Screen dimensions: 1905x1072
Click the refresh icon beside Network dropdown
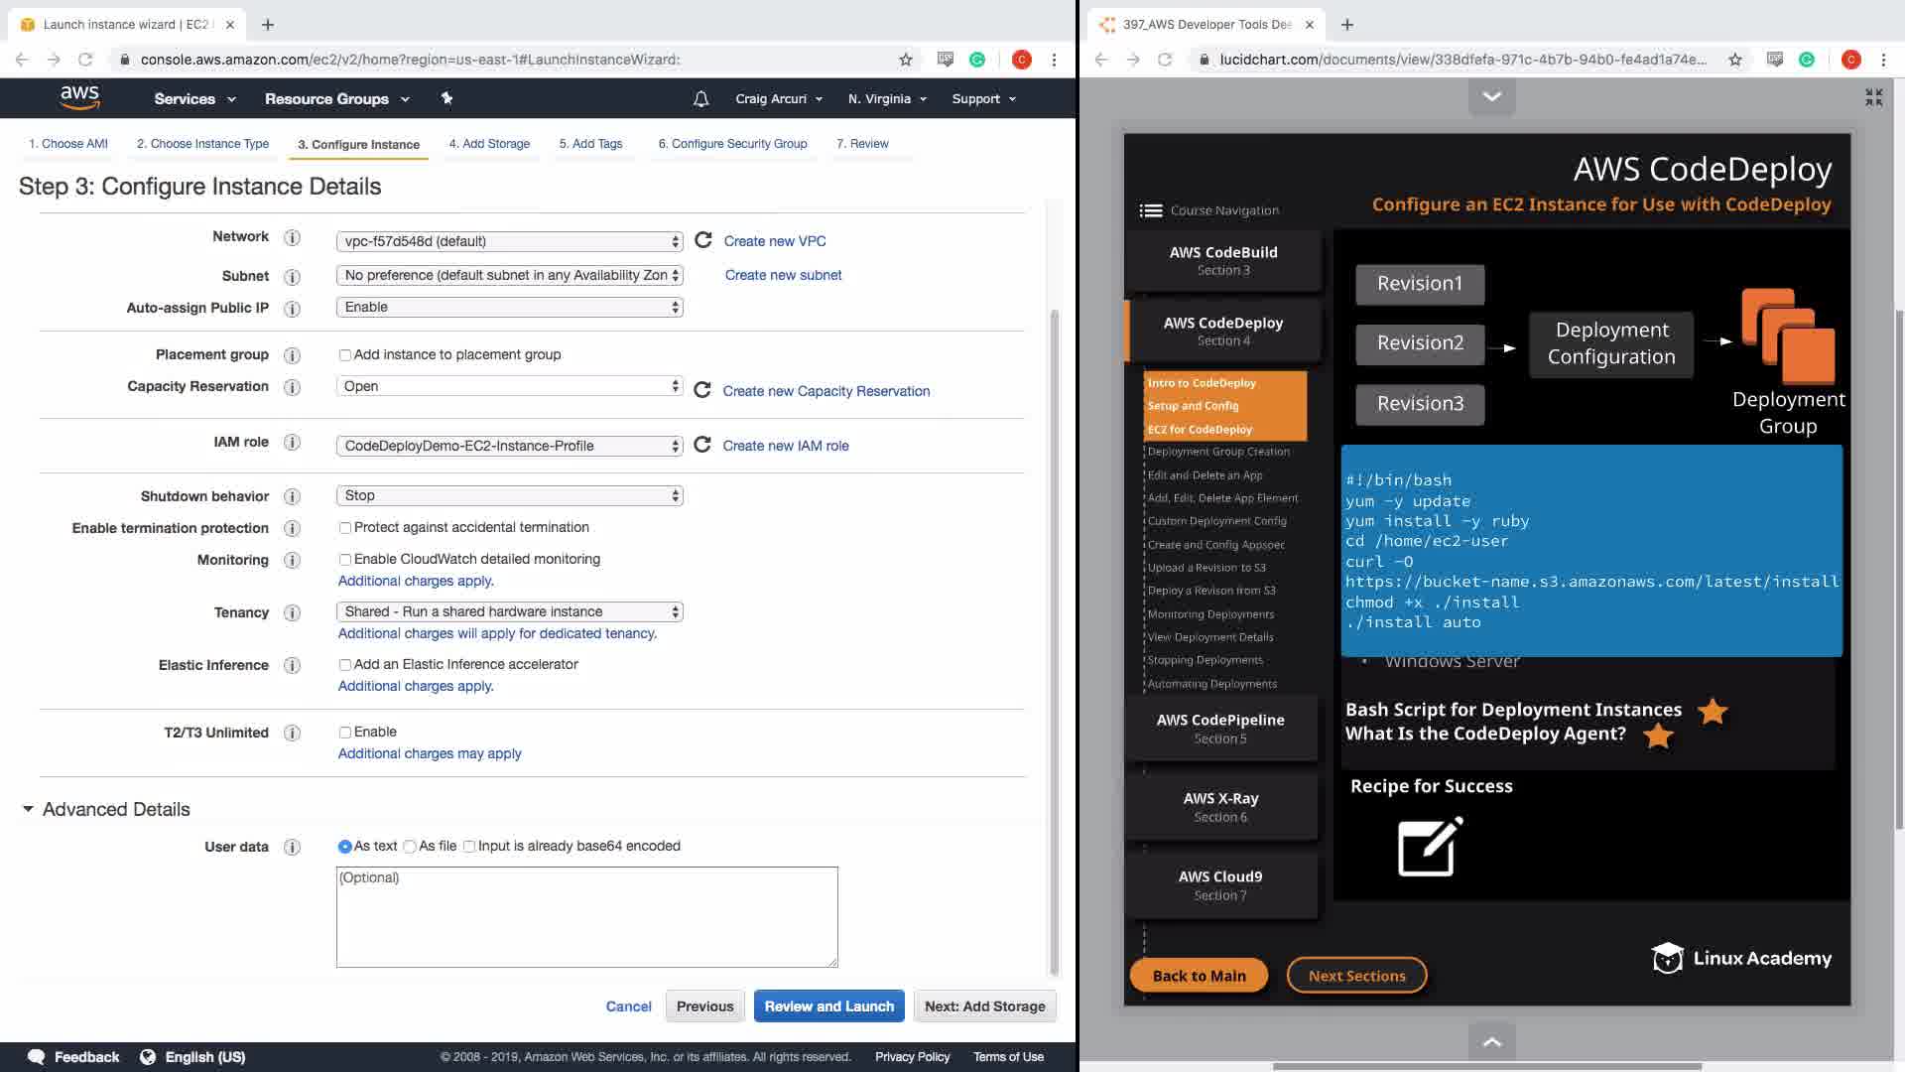[703, 240]
